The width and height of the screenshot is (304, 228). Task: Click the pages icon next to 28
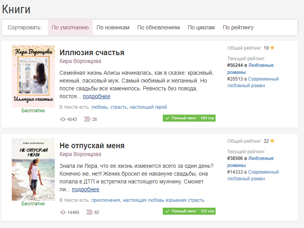pos(87,119)
